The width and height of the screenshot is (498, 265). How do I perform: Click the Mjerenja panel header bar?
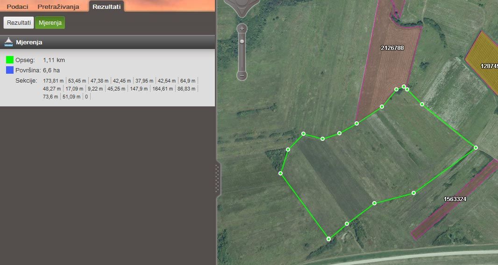[x=107, y=42]
